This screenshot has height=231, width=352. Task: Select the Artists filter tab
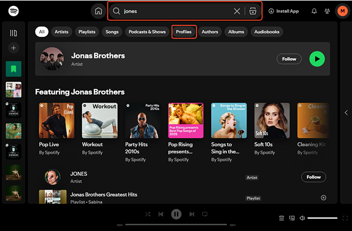pyautogui.click(x=61, y=31)
